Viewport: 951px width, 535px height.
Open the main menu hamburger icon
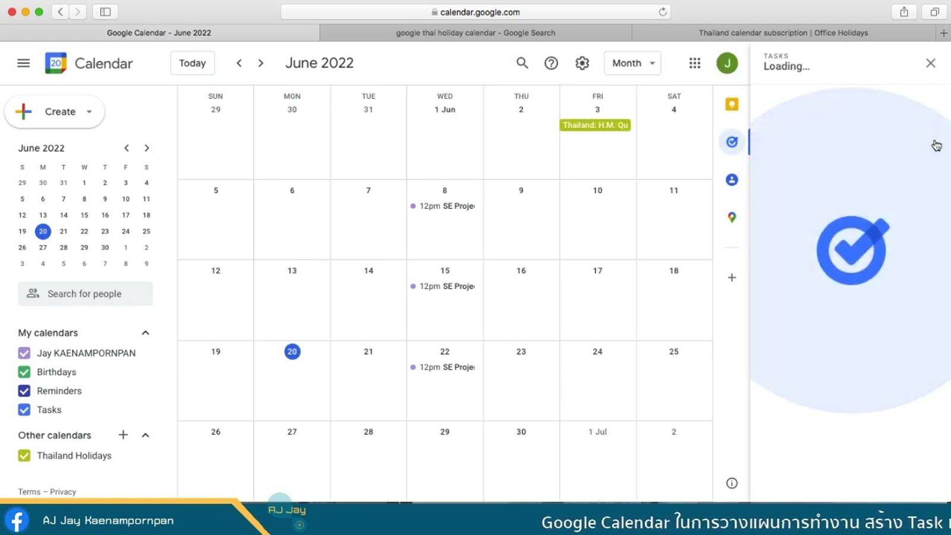tap(23, 63)
